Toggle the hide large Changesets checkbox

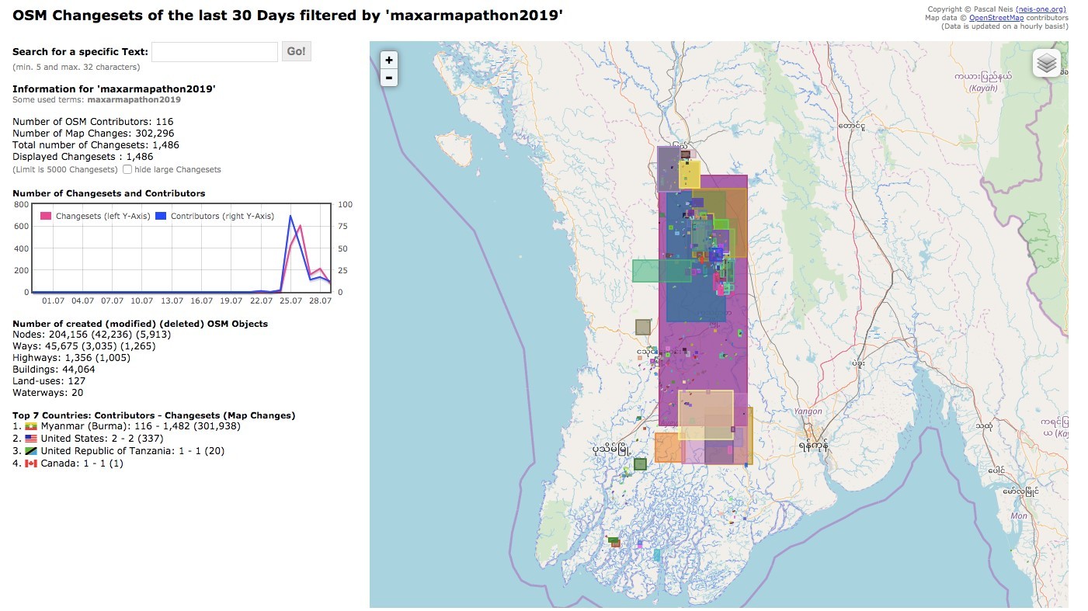point(127,169)
